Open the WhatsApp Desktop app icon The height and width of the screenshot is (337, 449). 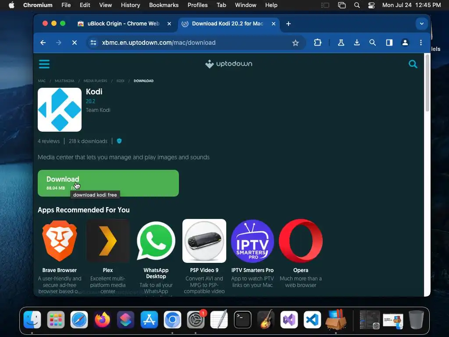click(156, 241)
